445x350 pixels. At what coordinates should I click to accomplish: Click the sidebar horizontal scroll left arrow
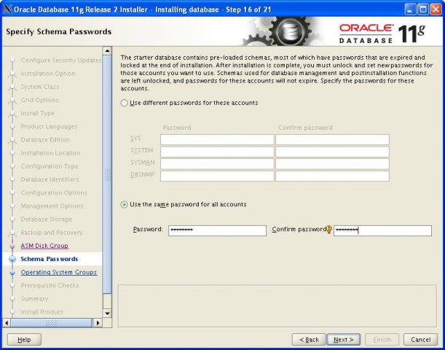[7, 323]
